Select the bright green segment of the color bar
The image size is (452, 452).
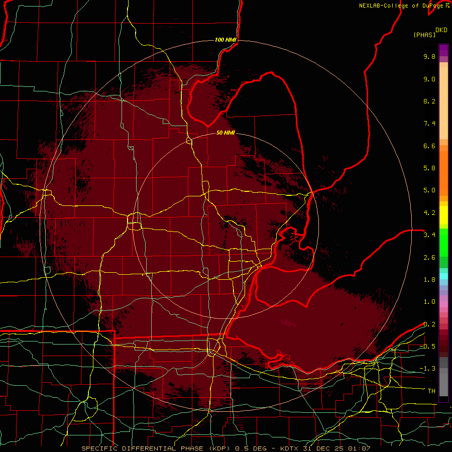pos(443,242)
